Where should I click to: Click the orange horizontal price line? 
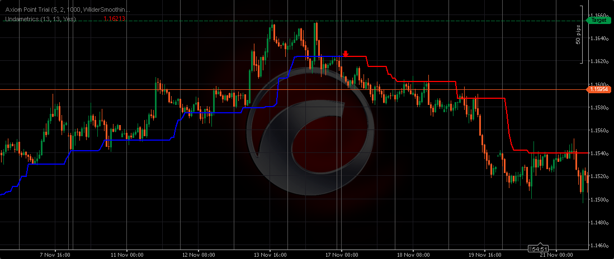point(168,89)
